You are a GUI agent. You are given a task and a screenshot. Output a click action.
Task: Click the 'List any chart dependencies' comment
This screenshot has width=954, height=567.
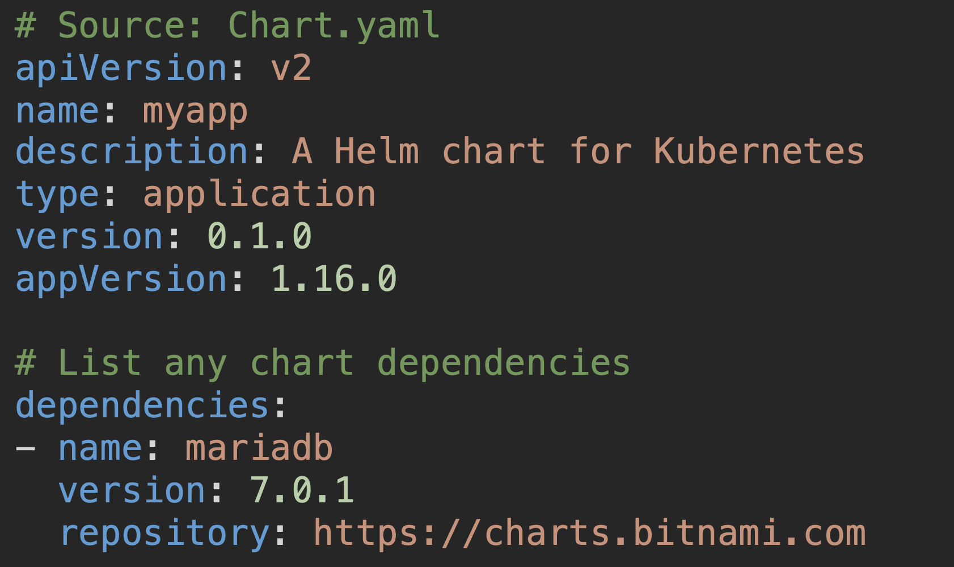(323, 363)
